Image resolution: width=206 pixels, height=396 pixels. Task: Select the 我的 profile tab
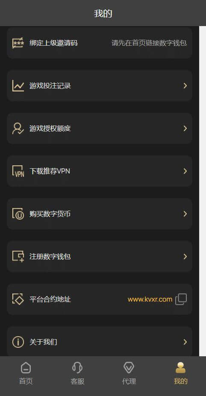coord(180,373)
